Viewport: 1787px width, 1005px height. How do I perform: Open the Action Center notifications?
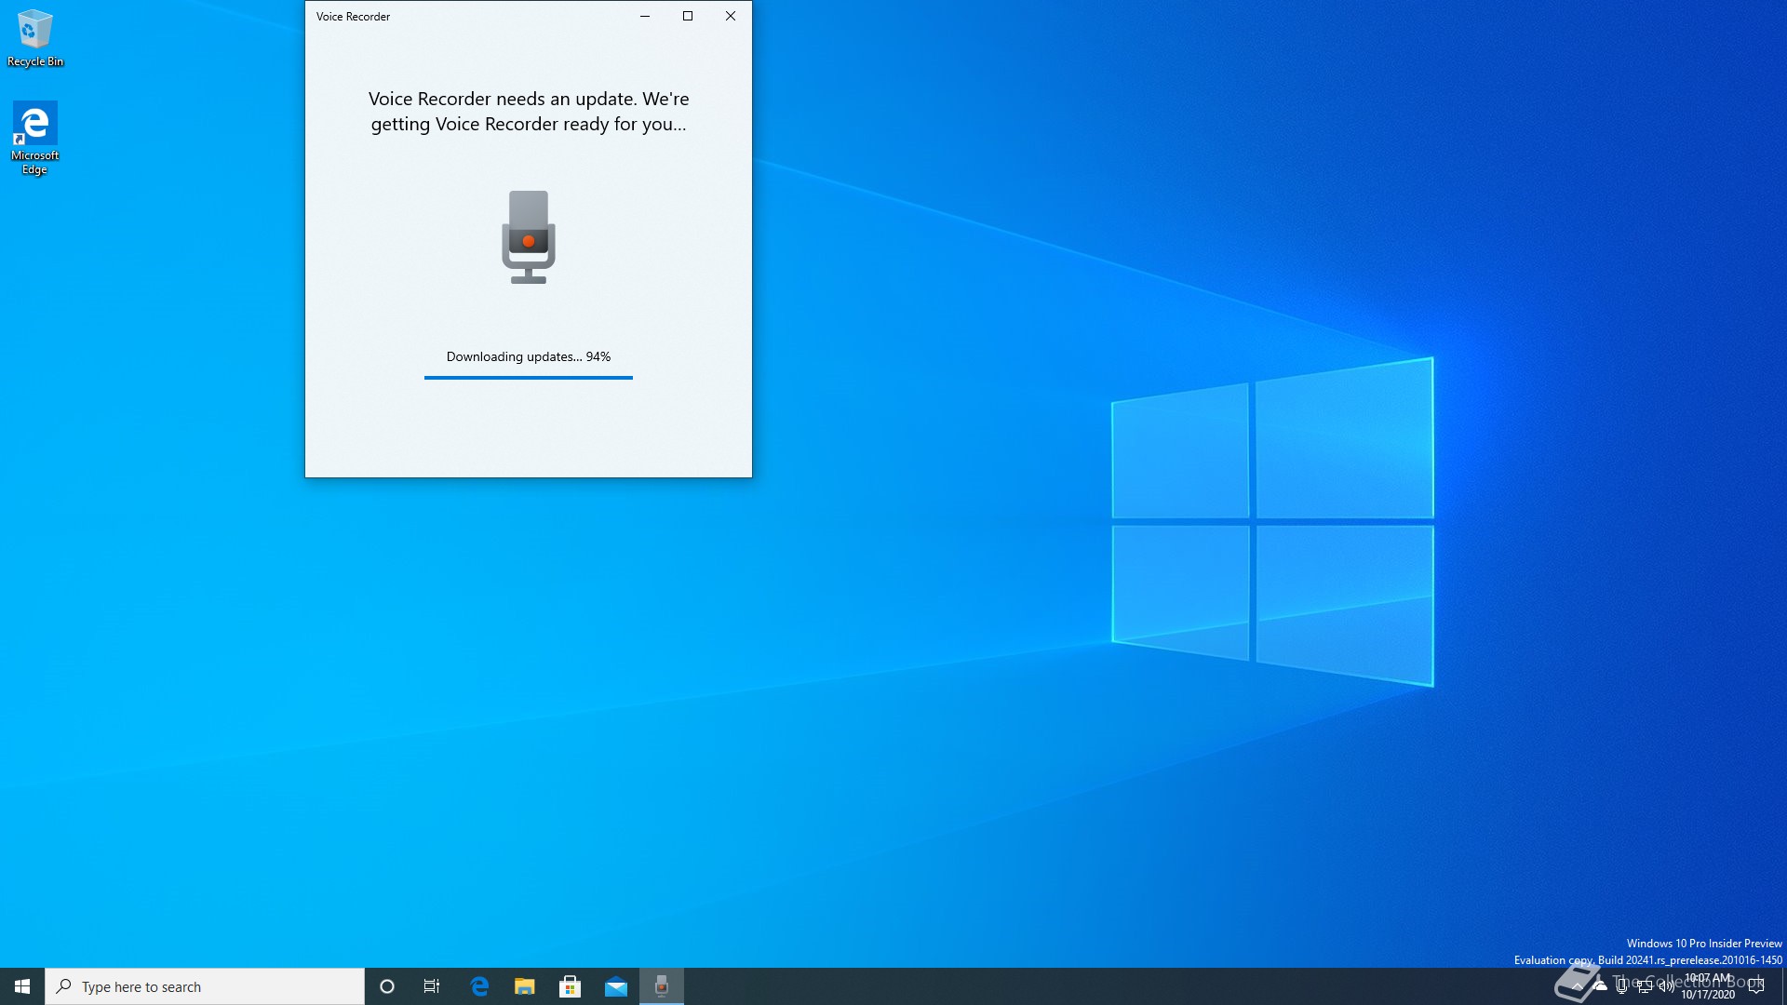pos(1756,986)
